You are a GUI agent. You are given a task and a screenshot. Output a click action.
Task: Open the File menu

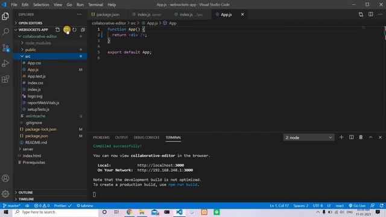point(14,5)
